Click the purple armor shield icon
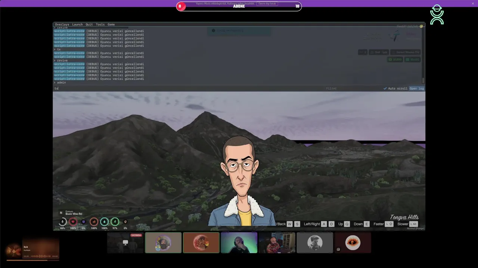This screenshot has width=478, height=268. point(83,222)
